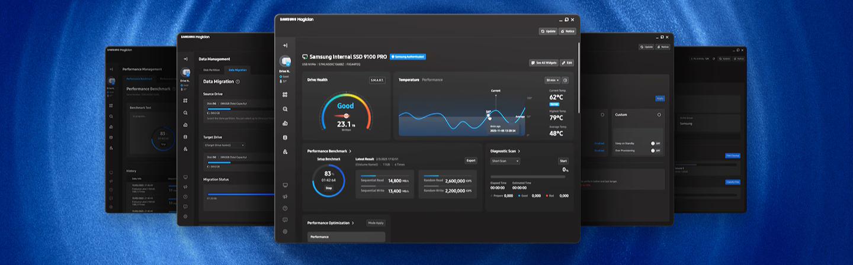Click Update in right back window
The width and height of the screenshot is (853, 265).
(647, 47)
